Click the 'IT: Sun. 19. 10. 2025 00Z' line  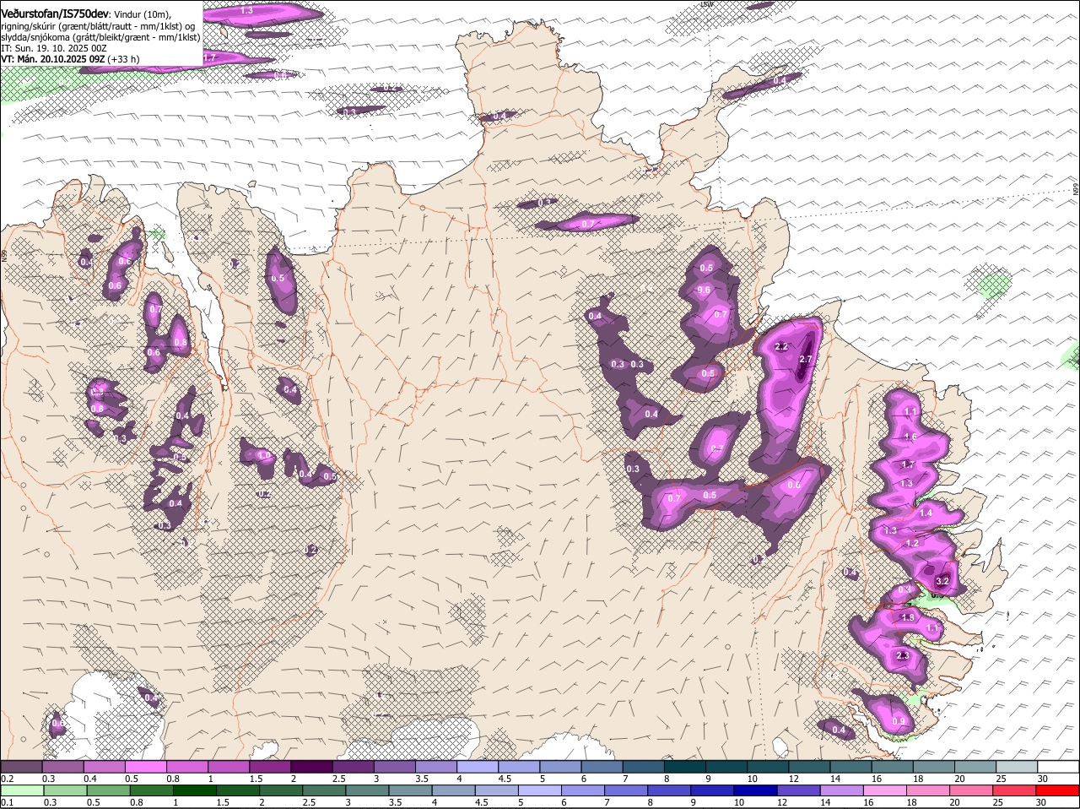[54, 48]
